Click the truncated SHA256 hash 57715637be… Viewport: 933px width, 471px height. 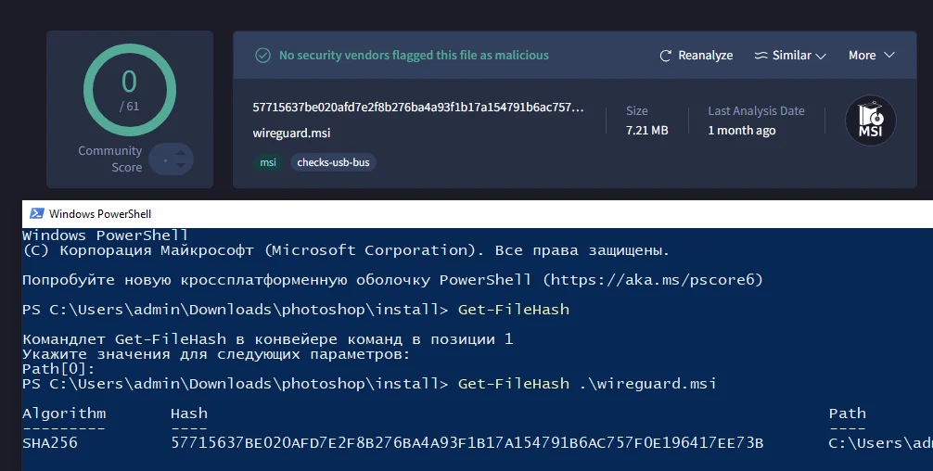click(x=418, y=108)
